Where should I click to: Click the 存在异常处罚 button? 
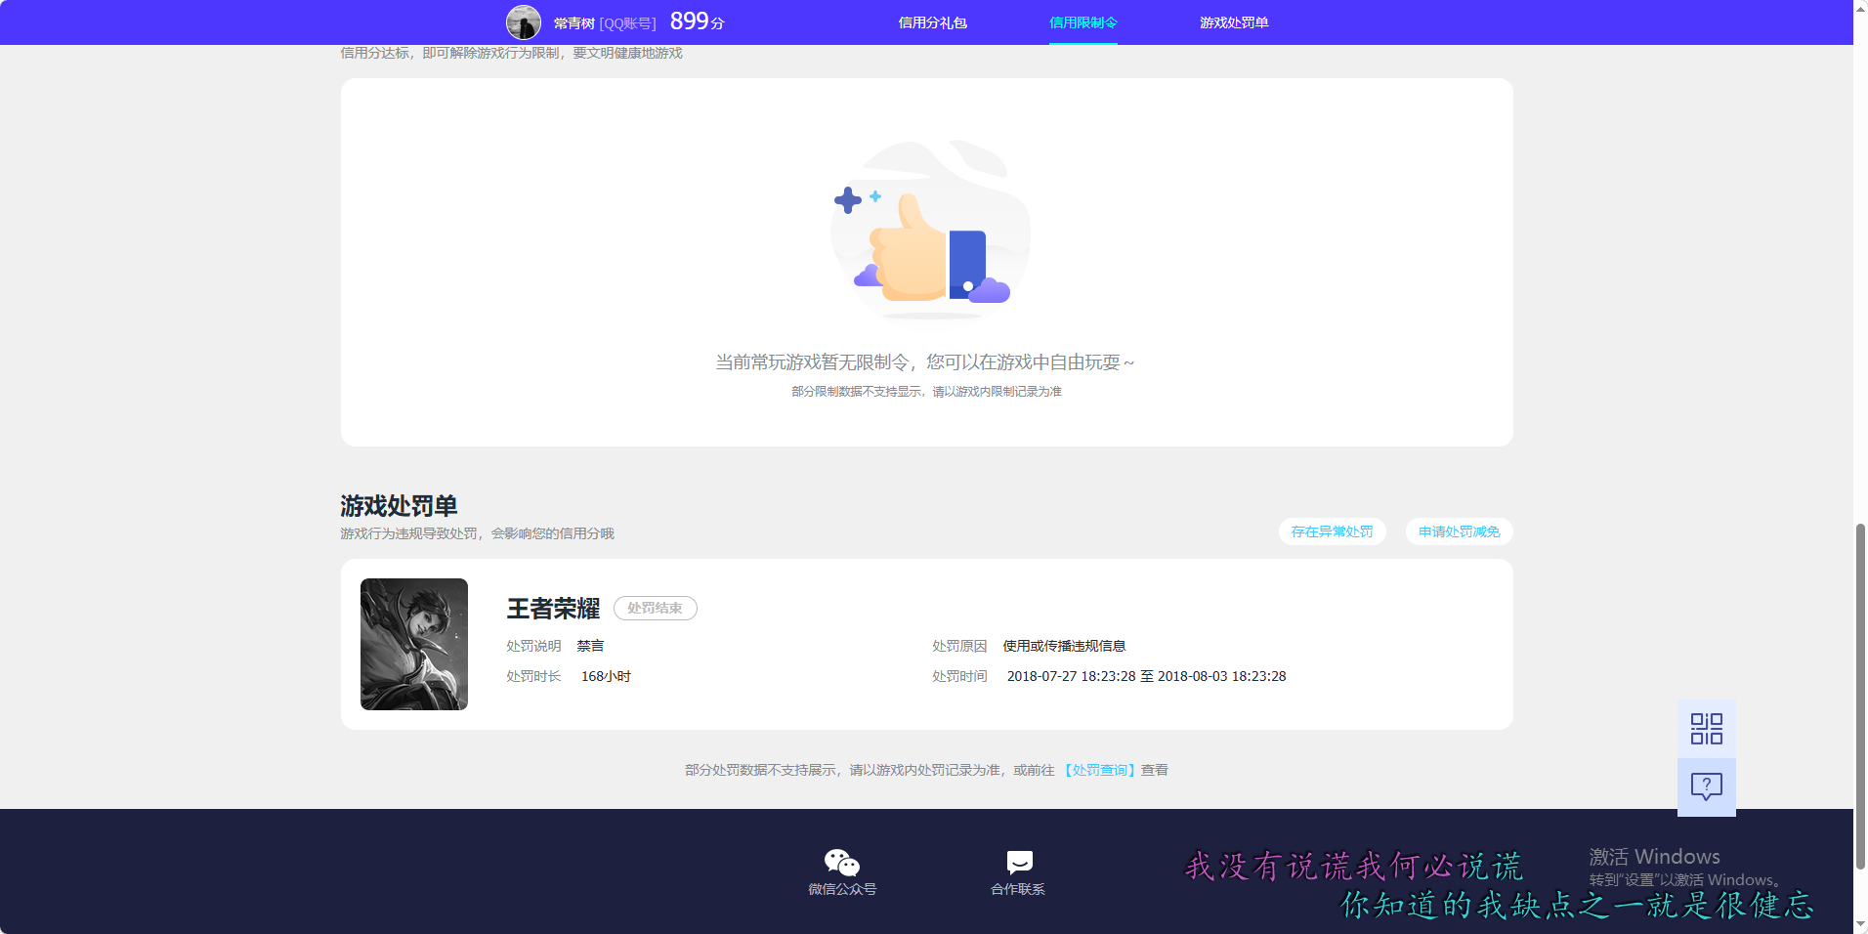pyautogui.click(x=1332, y=531)
